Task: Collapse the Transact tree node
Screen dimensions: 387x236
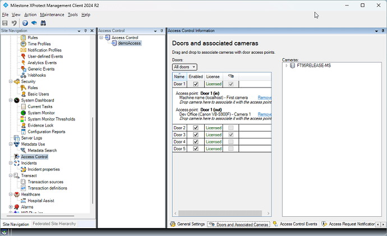Action: [x=11, y=175]
